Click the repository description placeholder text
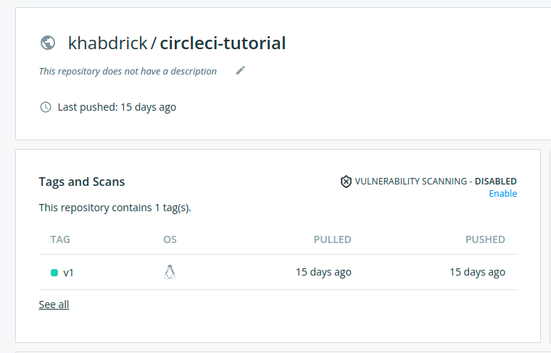 coord(128,71)
